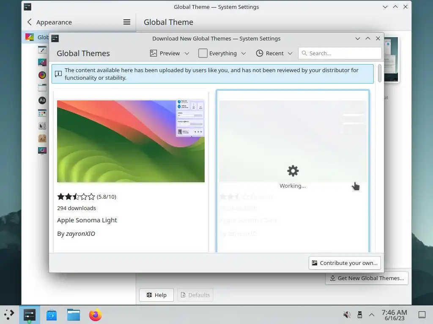Click star rating (5.8/10) on Sonoma Light

(x=87, y=197)
